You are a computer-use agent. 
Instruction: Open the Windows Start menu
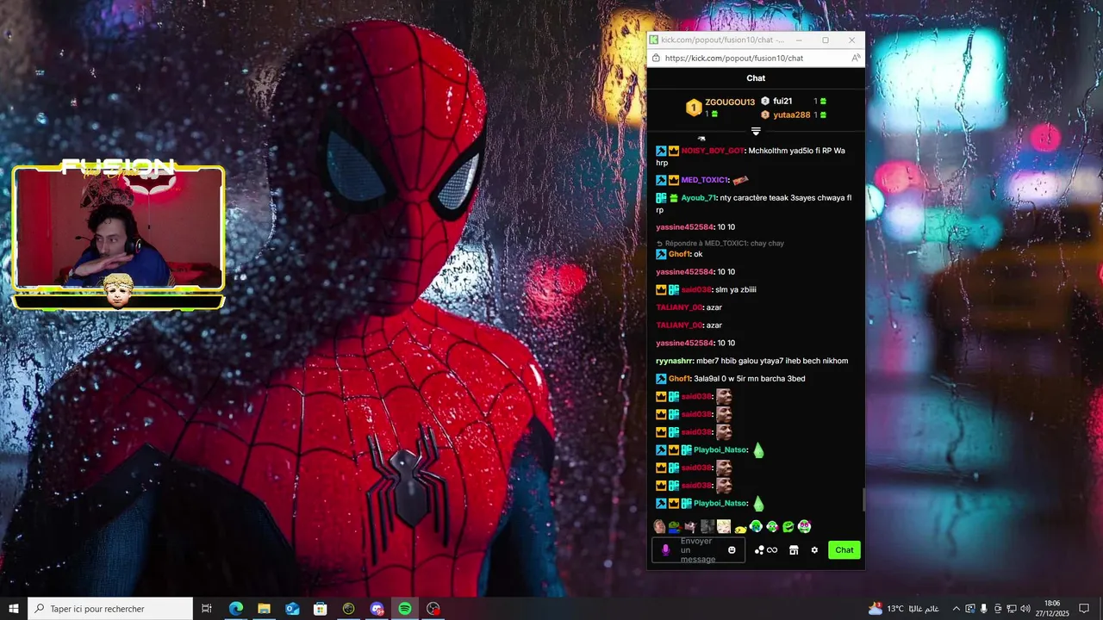(14, 609)
